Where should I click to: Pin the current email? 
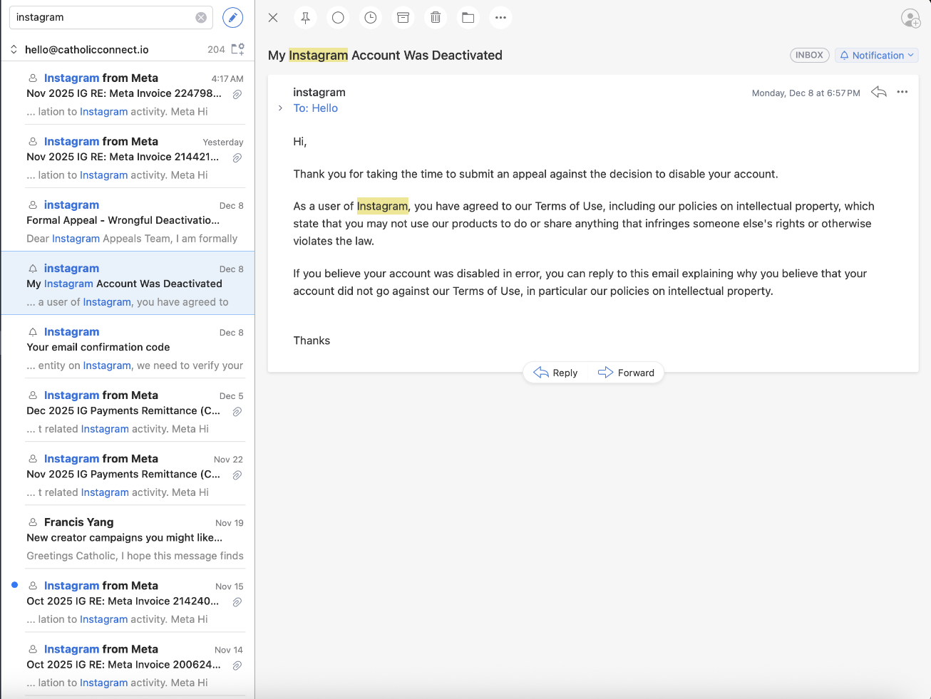click(305, 17)
